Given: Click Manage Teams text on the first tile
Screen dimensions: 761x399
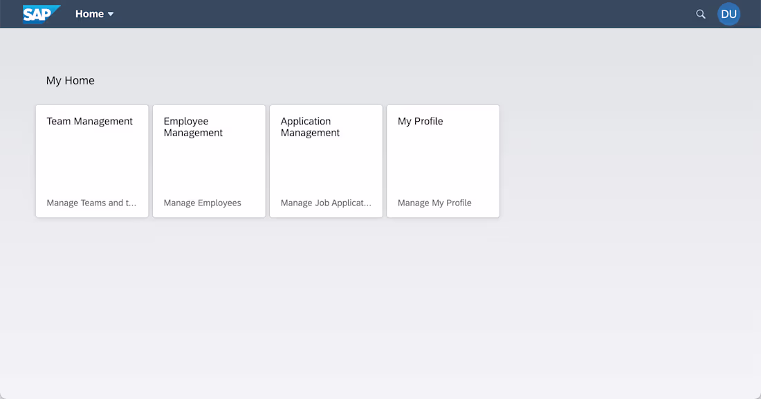Looking at the screenshot, I should point(91,203).
